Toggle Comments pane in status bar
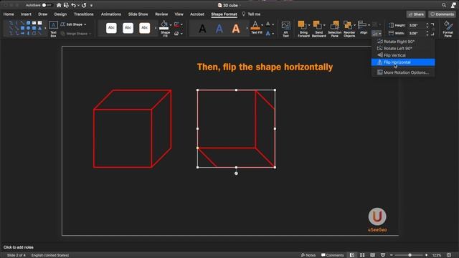The height and width of the screenshot is (258, 459). click(x=332, y=255)
